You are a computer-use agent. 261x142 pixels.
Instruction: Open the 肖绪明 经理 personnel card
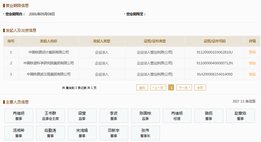pyautogui.click(x=177, y=116)
